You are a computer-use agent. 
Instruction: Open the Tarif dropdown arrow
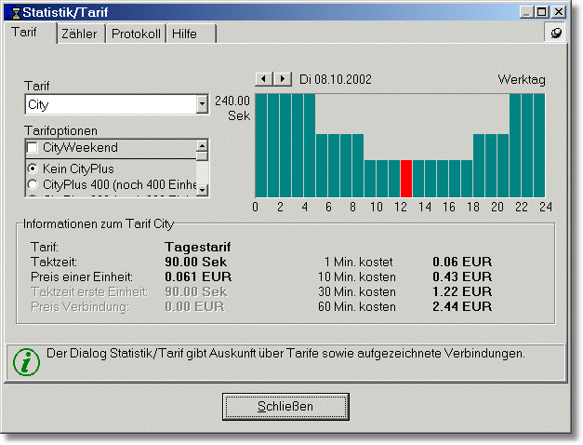tap(202, 104)
